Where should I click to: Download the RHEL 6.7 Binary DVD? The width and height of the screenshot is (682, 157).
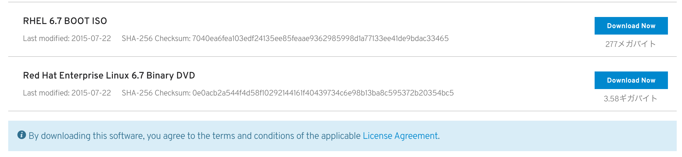[631, 80]
